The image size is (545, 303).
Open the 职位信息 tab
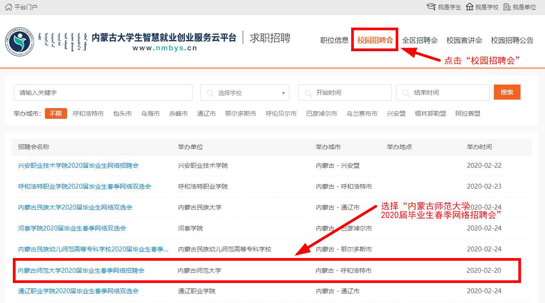pos(334,40)
